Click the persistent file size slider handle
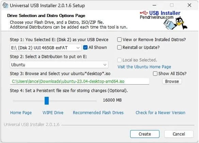The image size is (199, 143). click(x=47, y=101)
